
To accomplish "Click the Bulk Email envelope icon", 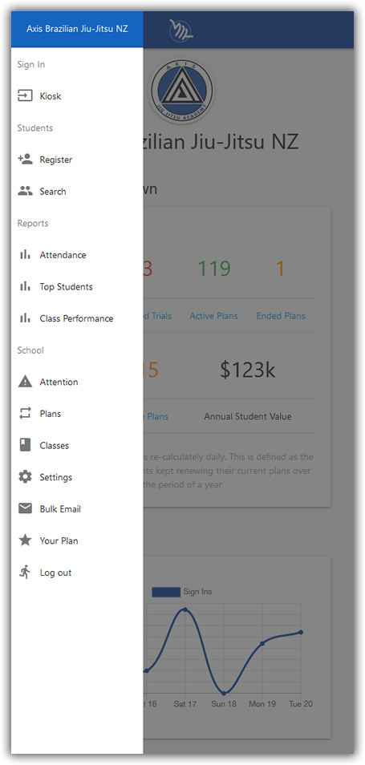I will pyautogui.click(x=25, y=508).
